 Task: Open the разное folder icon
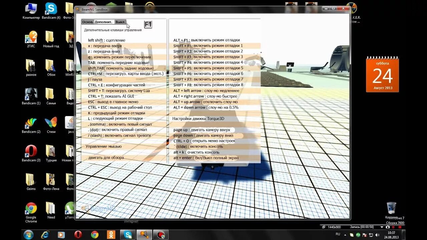pos(31,68)
